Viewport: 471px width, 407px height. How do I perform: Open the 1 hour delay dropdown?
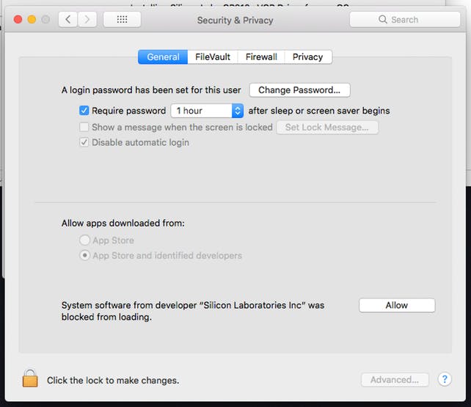(206, 111)
